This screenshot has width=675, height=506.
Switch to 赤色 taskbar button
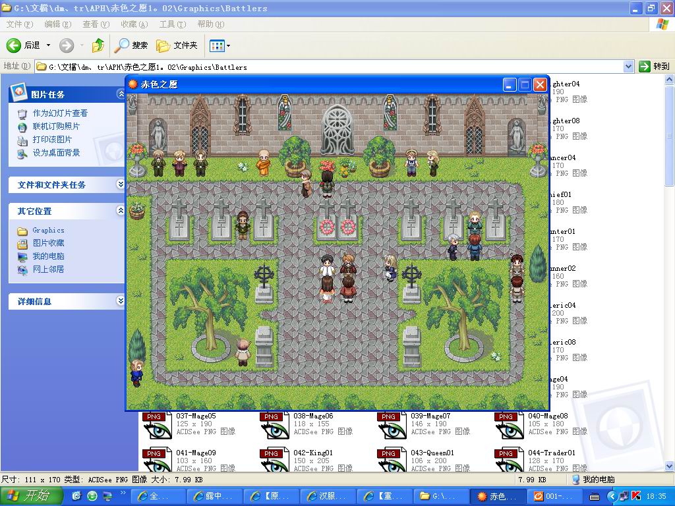coord(498,497)
